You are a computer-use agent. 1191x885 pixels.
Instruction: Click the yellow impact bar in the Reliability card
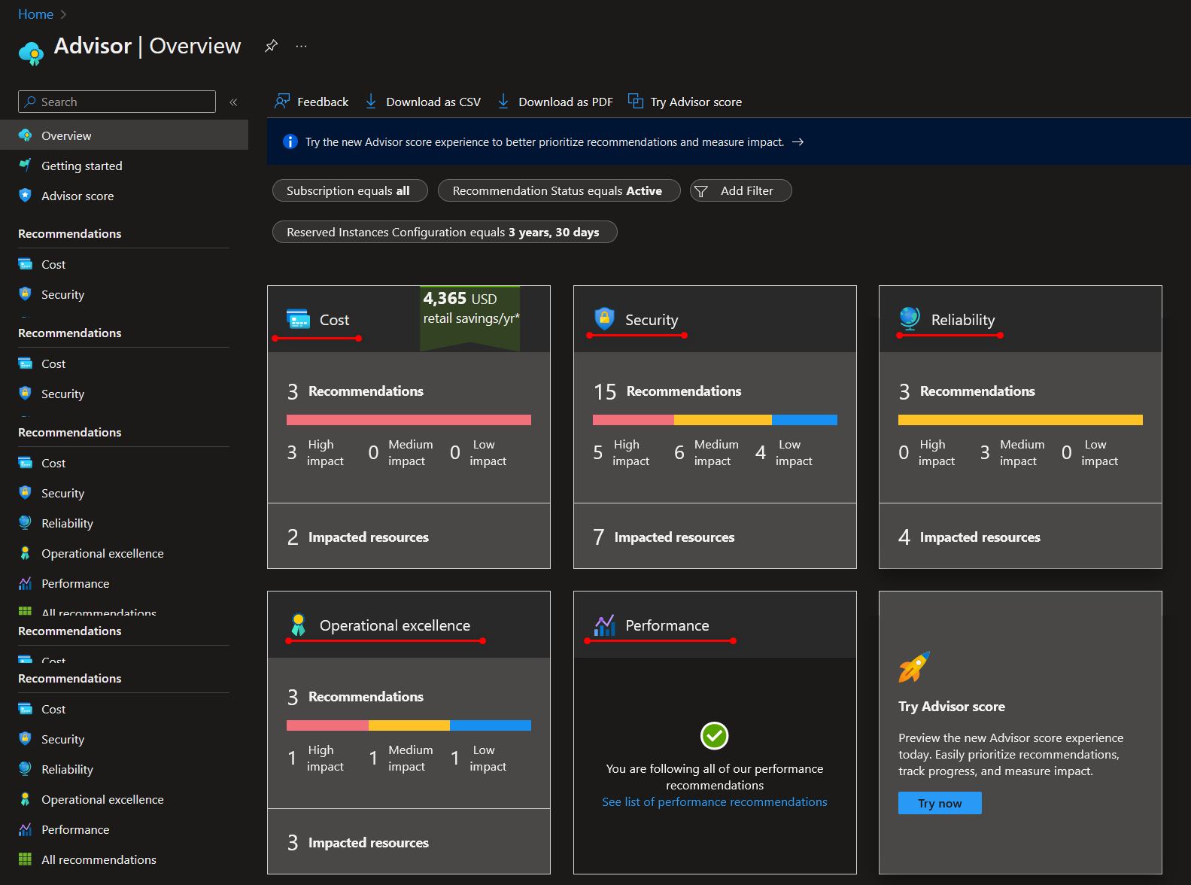[x=1020, y=420]
